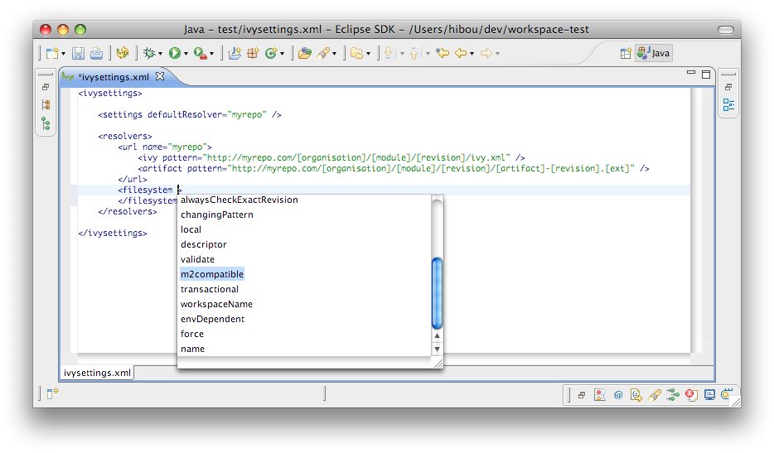This screenshot has width=774, height=453.
Task: Select transactional in the completion popup
Action: (x=210, y=289)
